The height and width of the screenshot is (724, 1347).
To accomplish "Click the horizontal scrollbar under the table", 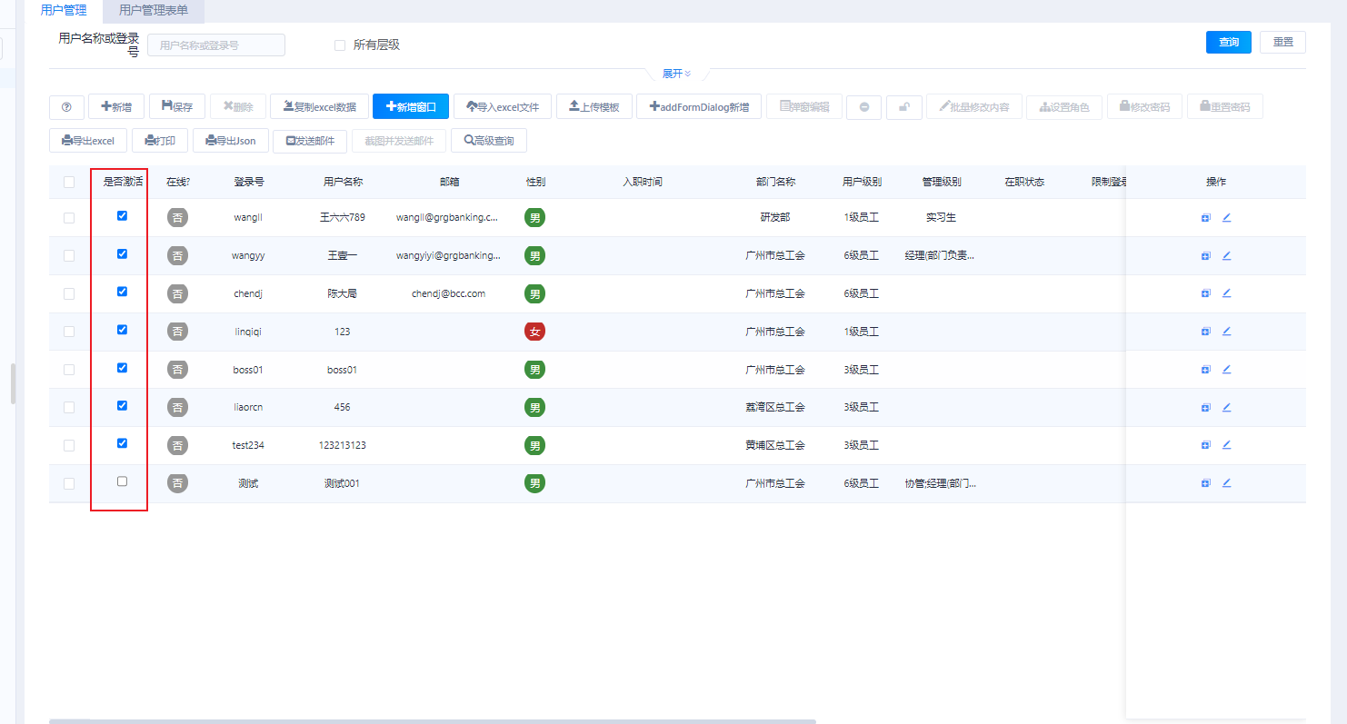I will point(433,721).
